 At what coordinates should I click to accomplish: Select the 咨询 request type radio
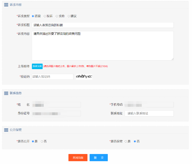pos(33,16)
